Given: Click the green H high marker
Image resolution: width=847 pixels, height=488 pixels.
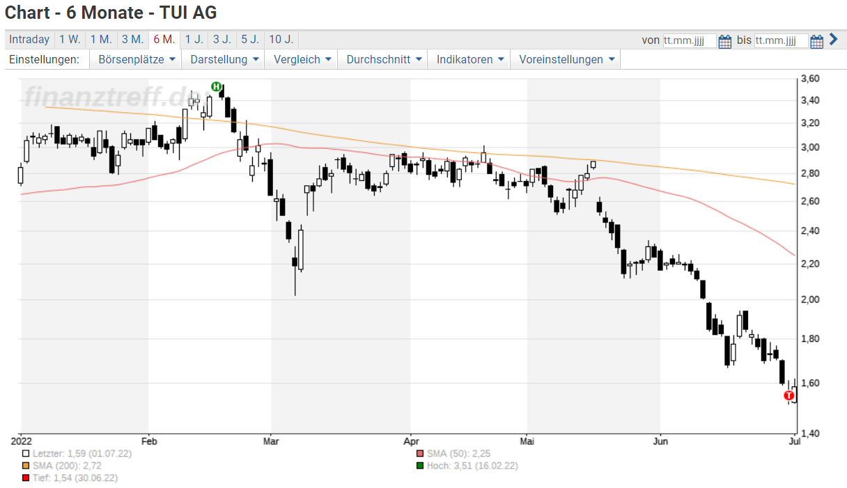Looking at the screenshot, I should 216,87.
